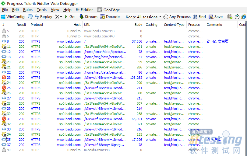Click the timer stopwatch icon

pos(237,17)
